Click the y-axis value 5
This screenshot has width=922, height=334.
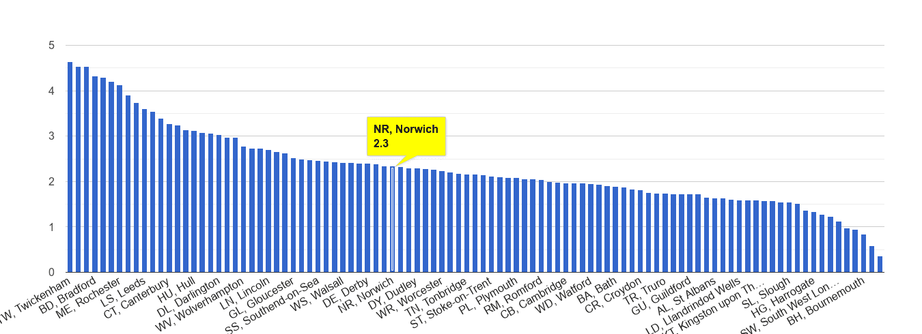pos(51,46)
